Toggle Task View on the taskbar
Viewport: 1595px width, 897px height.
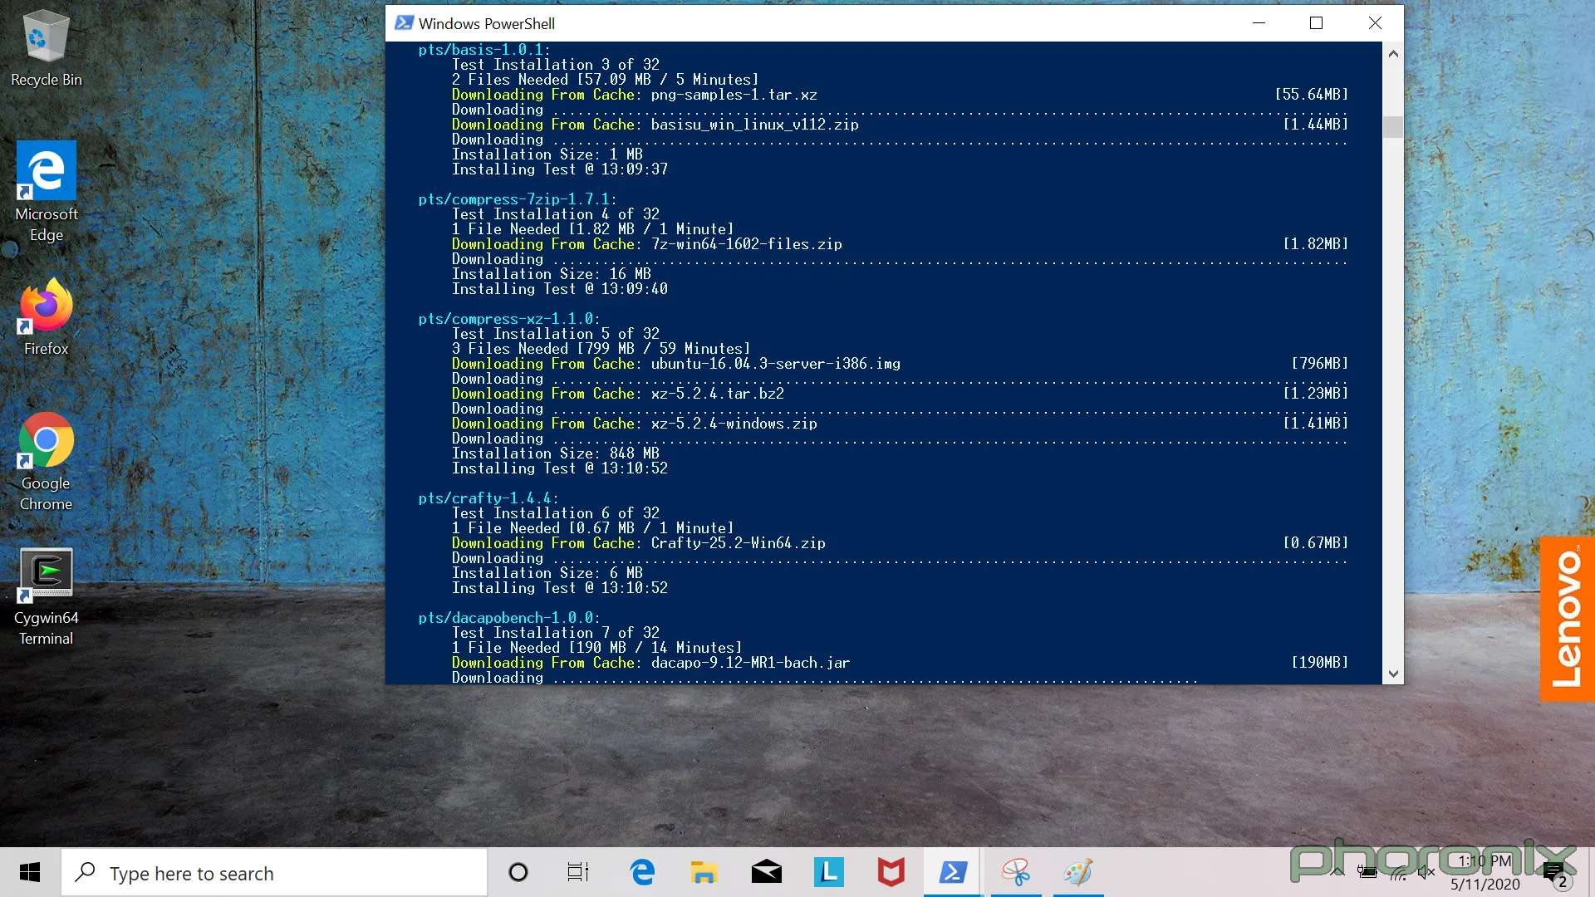coord(578,873)
